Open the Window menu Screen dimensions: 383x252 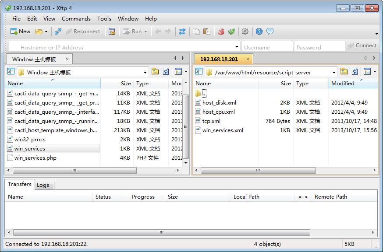(128, 19)
